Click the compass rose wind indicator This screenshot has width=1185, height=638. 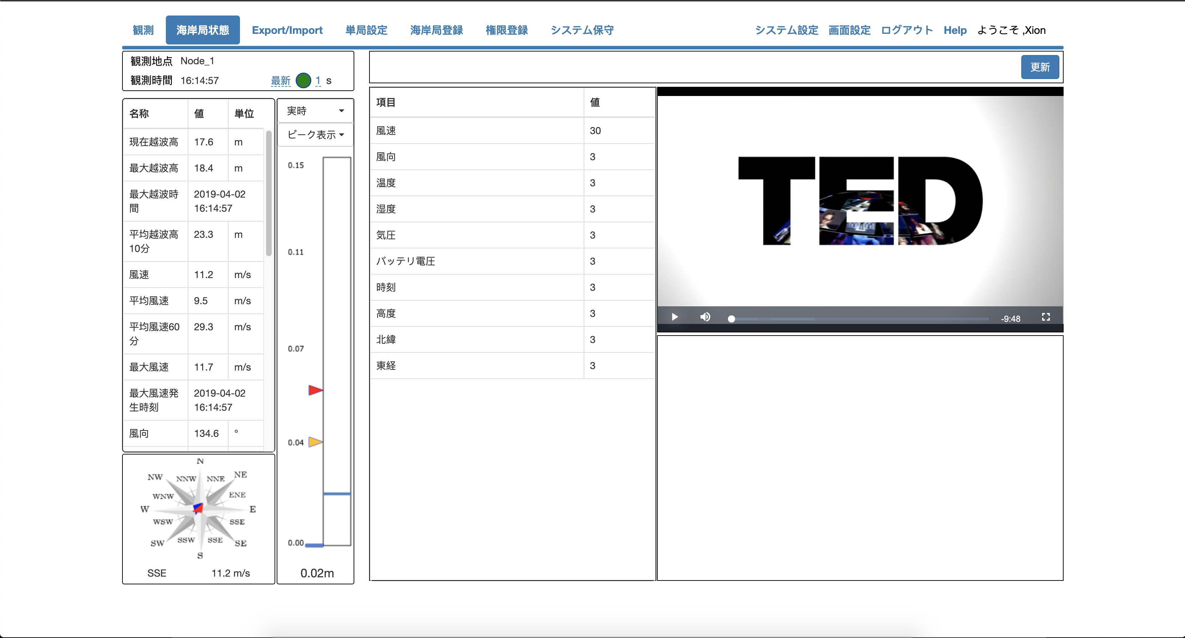coord(199,509)
